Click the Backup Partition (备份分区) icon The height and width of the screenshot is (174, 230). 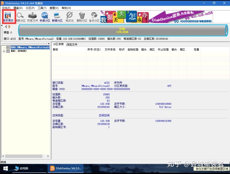coord(94,17)
